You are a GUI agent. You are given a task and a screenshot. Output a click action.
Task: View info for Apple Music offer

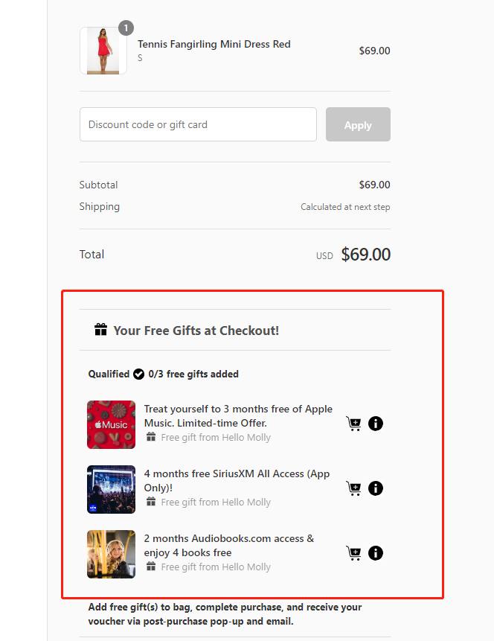(376, 424)
